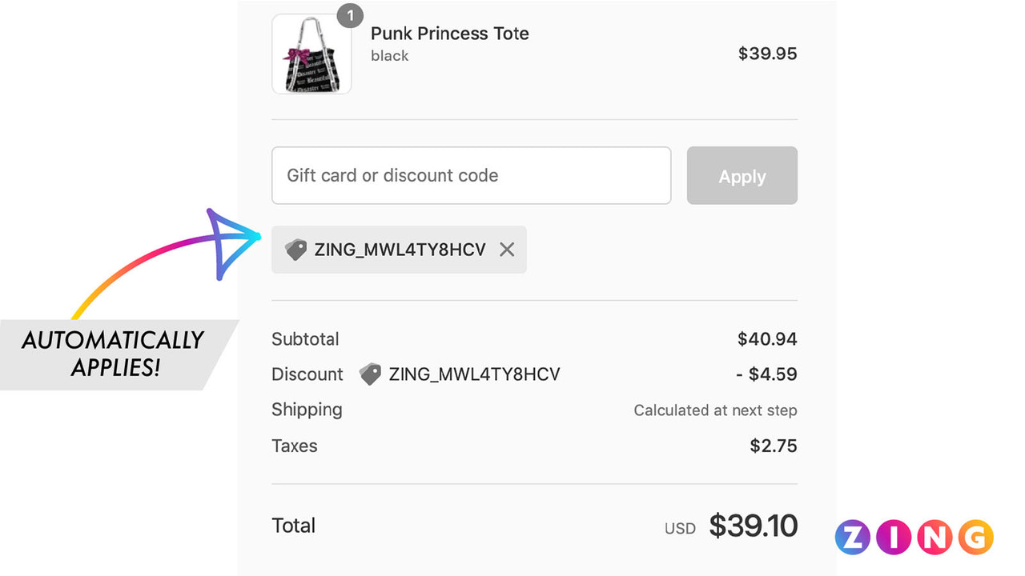This screenshot has width=1025, height=576.
Task: Remove the ZING_MWL4TY8HCV discount code
Action: [507, 250]
